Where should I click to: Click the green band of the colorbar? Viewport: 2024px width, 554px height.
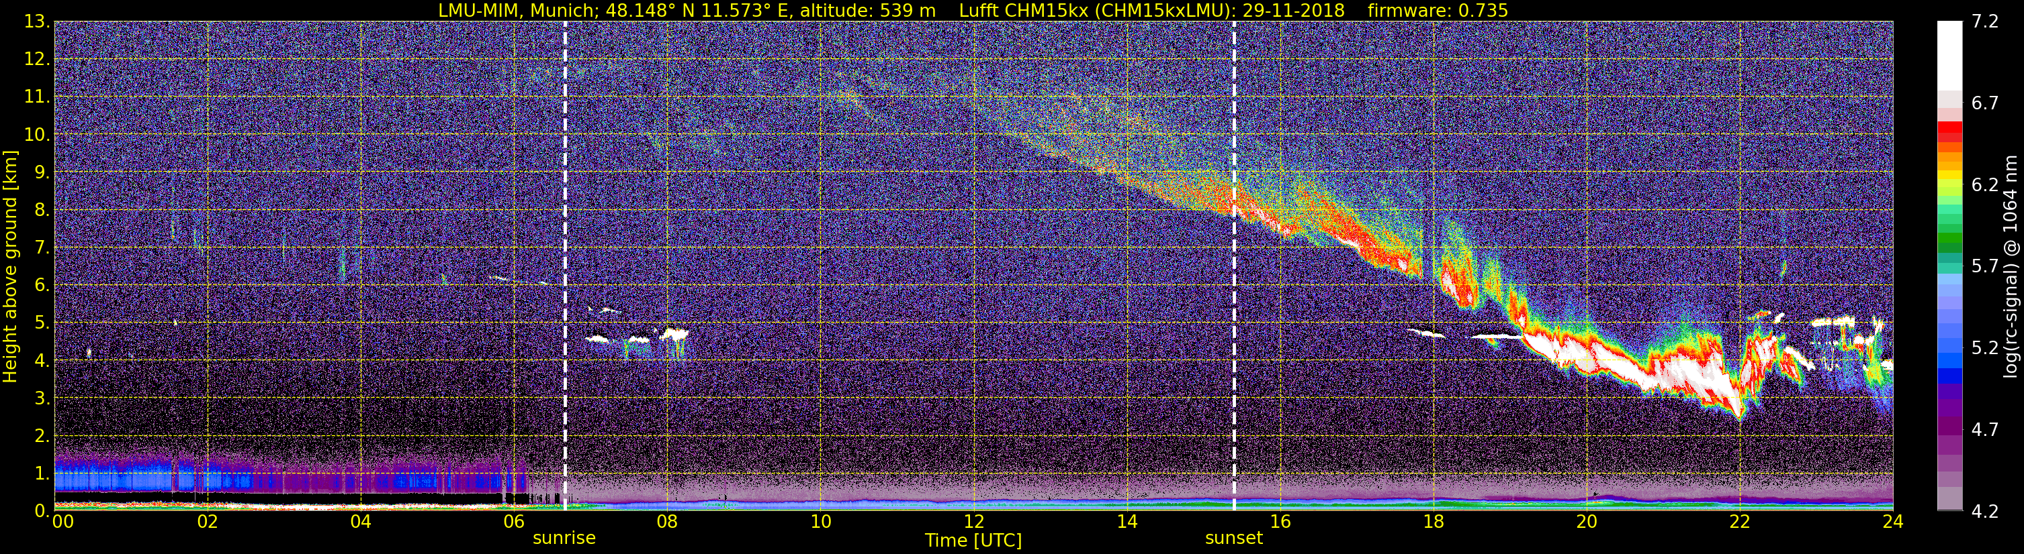1949,239
